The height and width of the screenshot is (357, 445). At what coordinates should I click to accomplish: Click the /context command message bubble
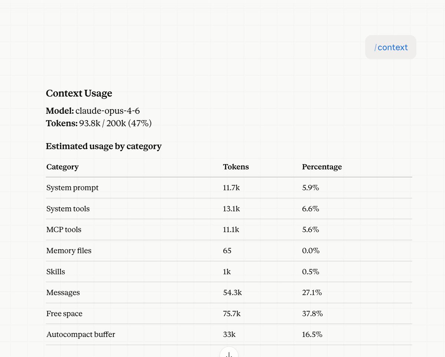click(390, 47)
